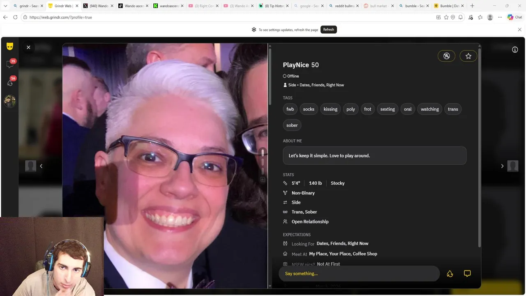Close the Grindr Web tab

pyautogui.click(x=76, y=6)
